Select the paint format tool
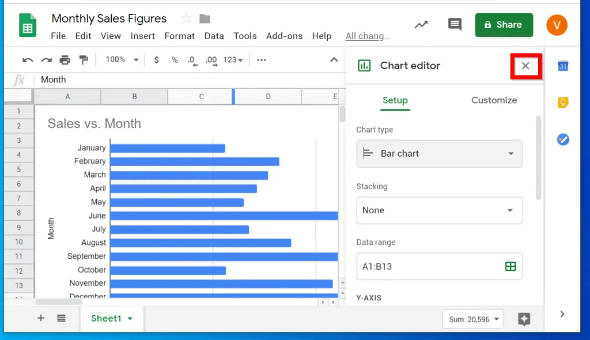This screenshot has width=590, height=340. click(x=84, y=60)
